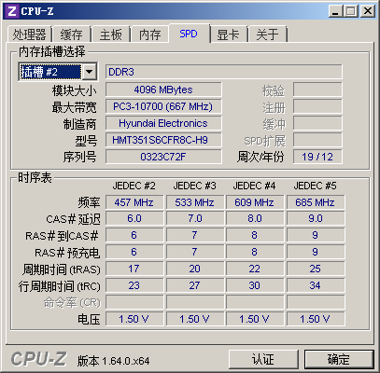Click the 周期时间 (tRAS) row label

(x=62, y=269)
